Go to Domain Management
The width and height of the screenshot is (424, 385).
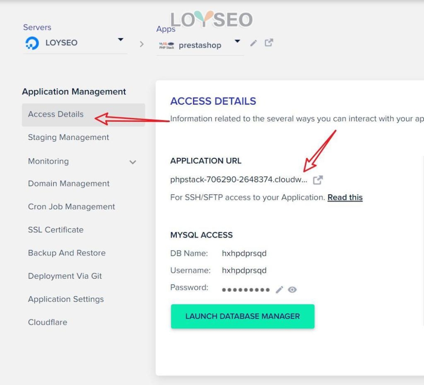point(69,183)
